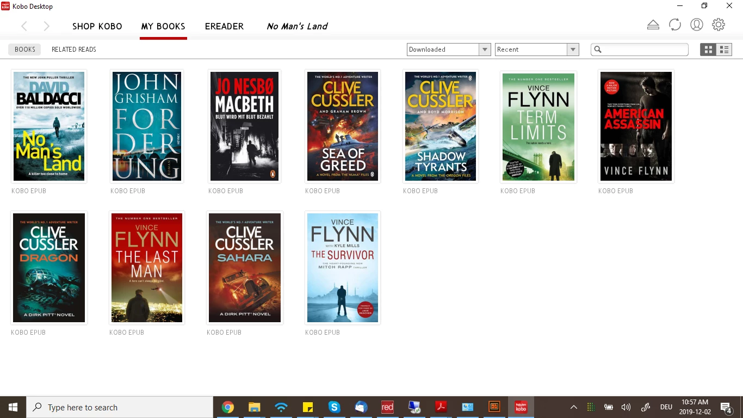The image size is (743, 418).
Task: Open the DEU language indicator
Action: (666, 407)
